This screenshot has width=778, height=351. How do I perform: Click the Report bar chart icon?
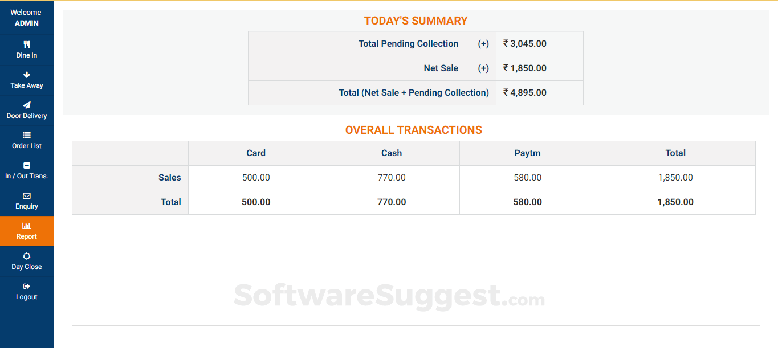click(27, 226)
